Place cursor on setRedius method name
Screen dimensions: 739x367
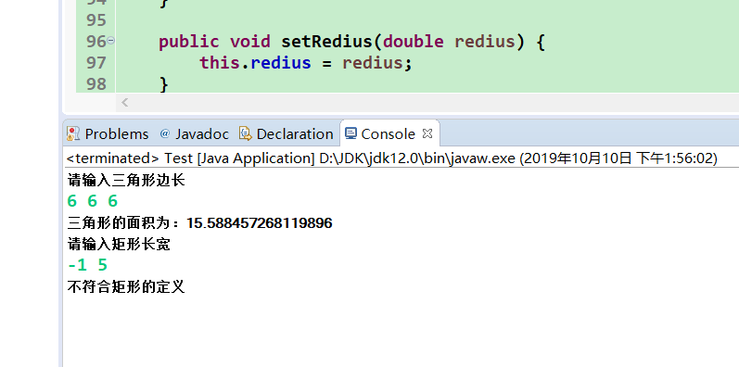327,42
